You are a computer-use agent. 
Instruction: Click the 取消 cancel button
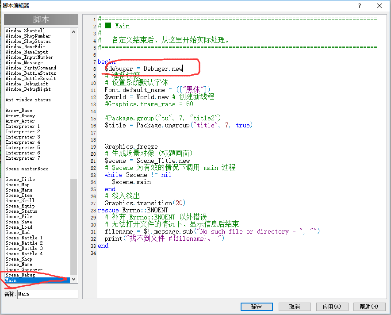pos(295,307)
